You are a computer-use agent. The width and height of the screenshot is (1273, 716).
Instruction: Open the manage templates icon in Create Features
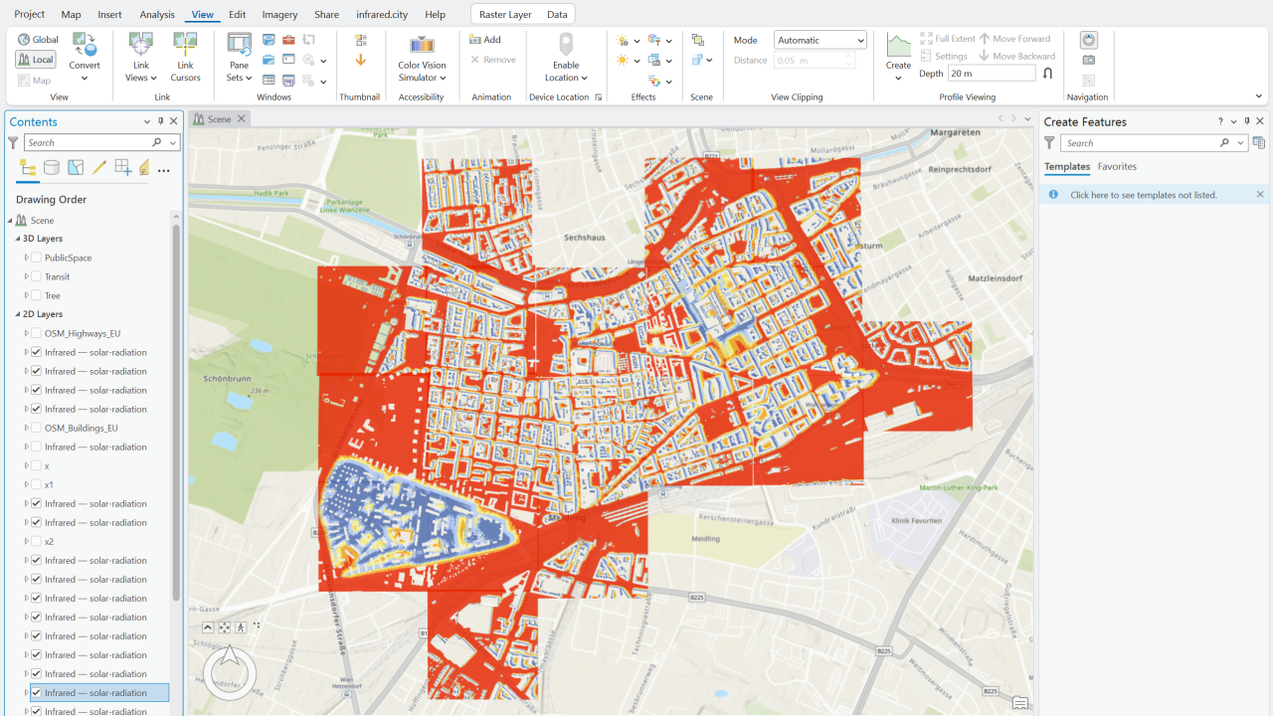pyautogui.click(x=1259, y=143)
